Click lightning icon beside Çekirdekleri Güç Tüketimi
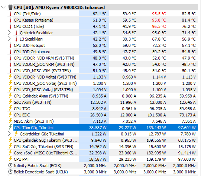 (x=16, y=133)
